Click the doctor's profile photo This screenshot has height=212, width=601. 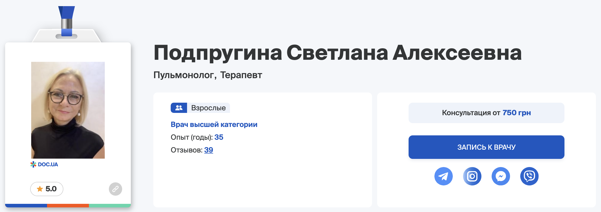coord(68,110)
